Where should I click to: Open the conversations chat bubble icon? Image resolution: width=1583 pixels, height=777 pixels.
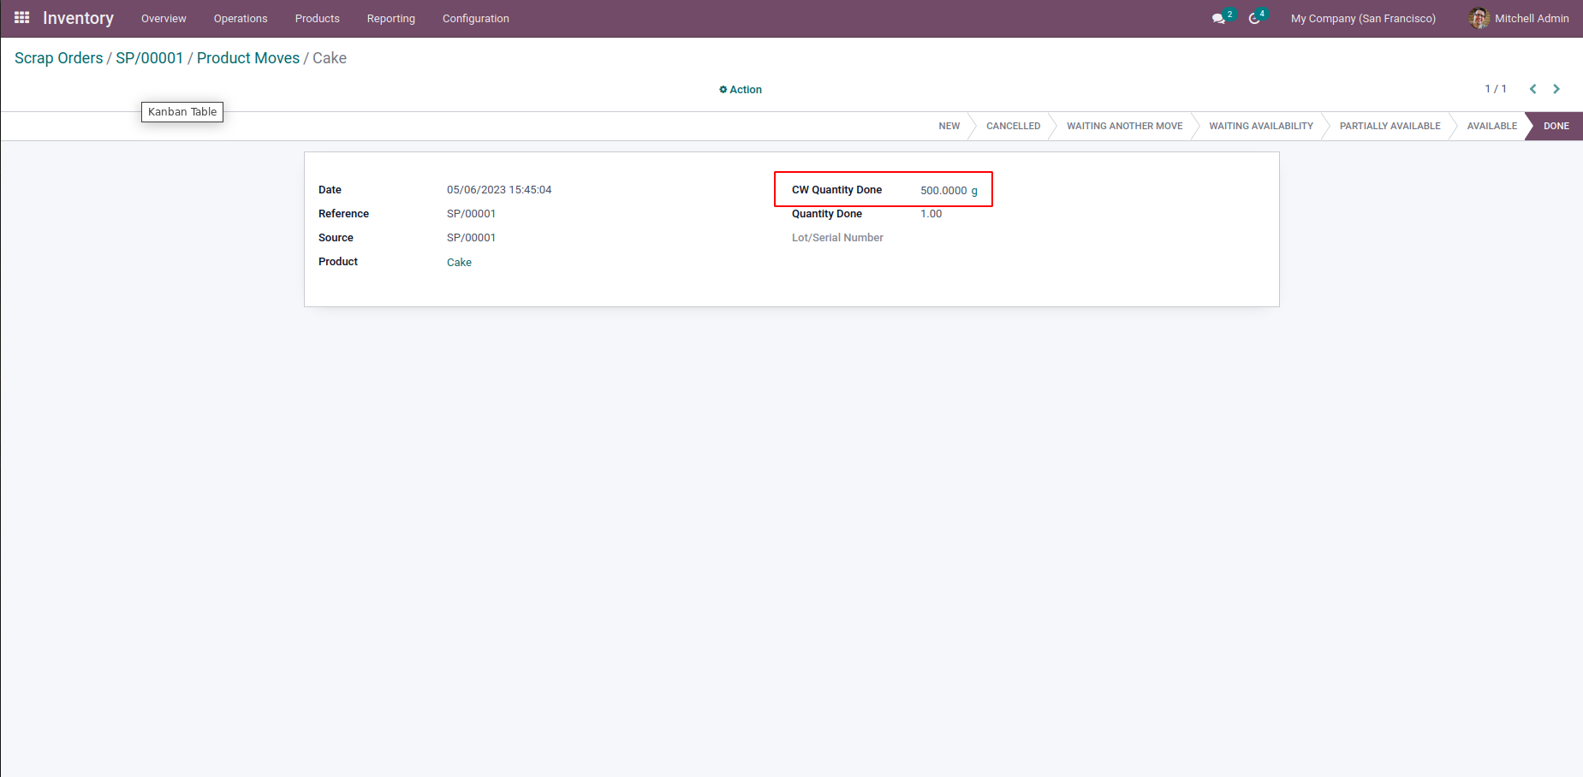[x=1218, y=19]
